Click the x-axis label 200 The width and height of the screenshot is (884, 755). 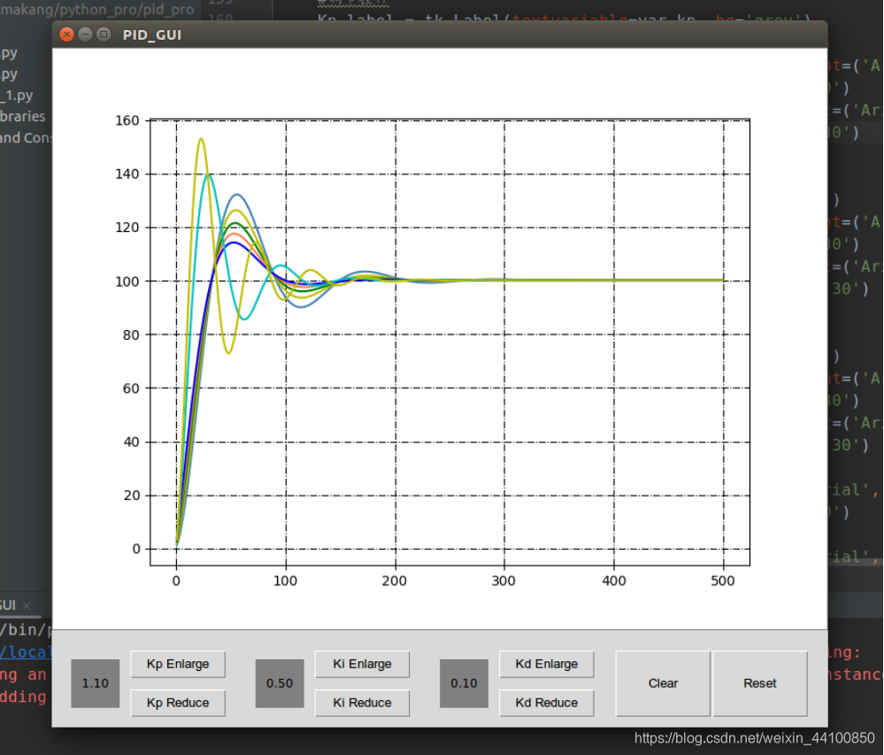coord(394,581)
